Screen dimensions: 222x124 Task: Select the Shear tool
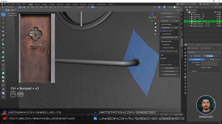tap(3, 93)
